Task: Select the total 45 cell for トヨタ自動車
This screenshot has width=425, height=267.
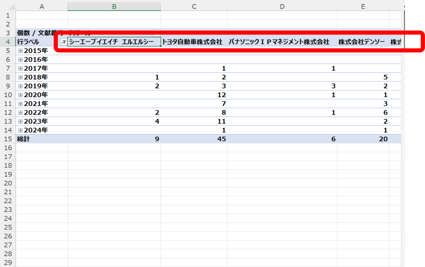Action: click(x=194, y=139)
